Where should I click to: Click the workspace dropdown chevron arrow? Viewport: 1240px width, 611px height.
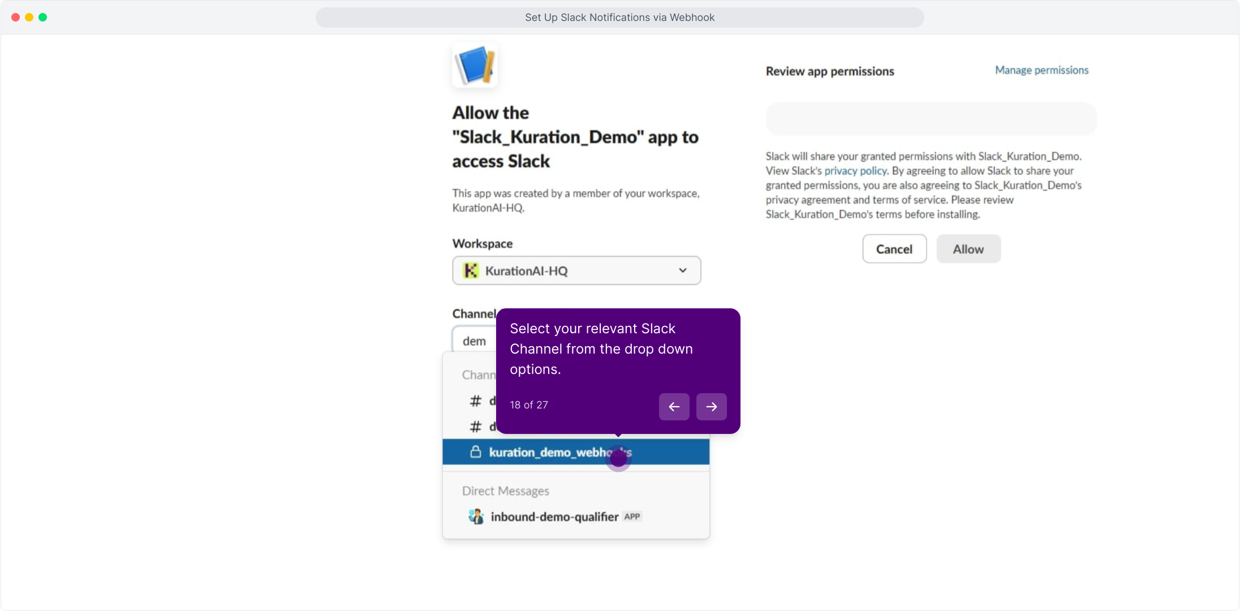[x=683, y=270]
